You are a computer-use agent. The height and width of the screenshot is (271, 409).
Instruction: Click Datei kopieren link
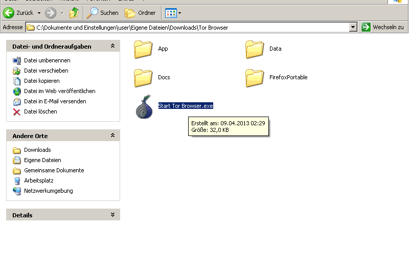click(x=42, y=81)
